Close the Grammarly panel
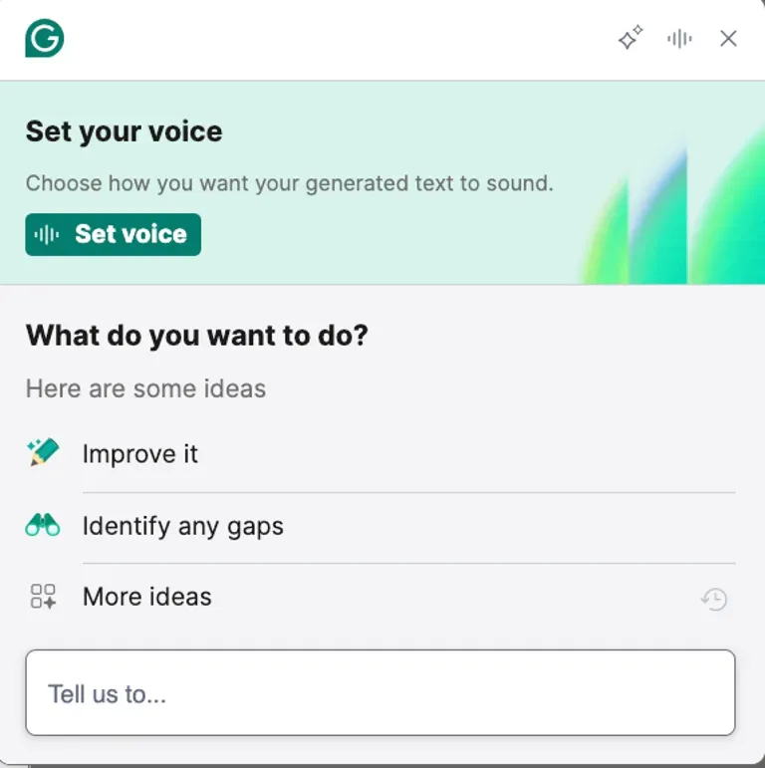The image size is (765, 768). (728, 39)
